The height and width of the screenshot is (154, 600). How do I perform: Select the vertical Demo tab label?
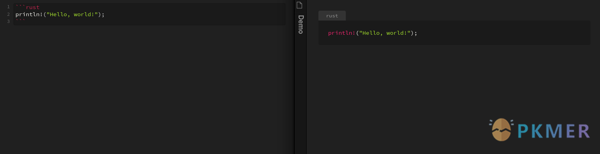click(x=301, y=24)
